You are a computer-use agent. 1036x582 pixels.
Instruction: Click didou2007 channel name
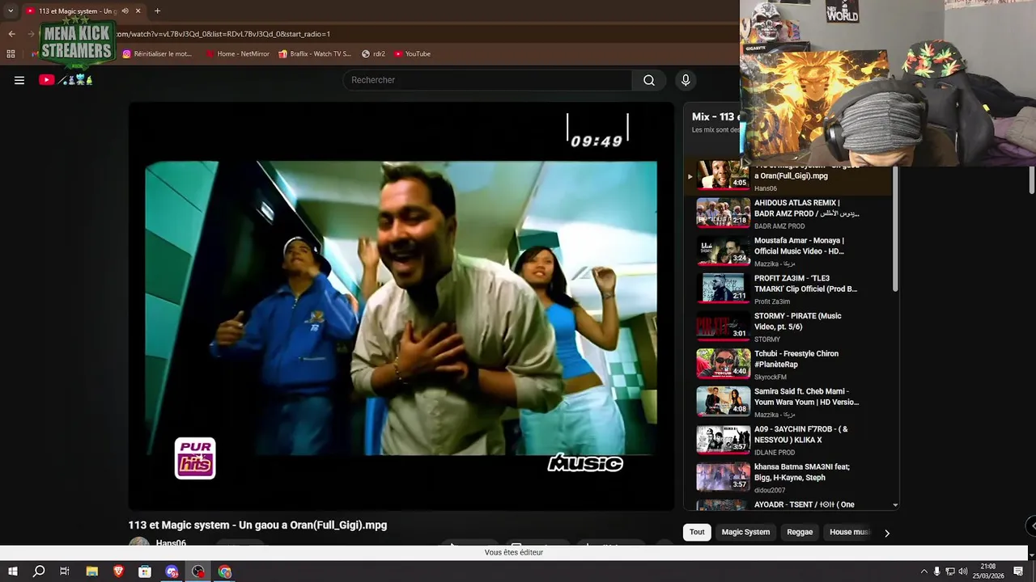pos(770,491)
